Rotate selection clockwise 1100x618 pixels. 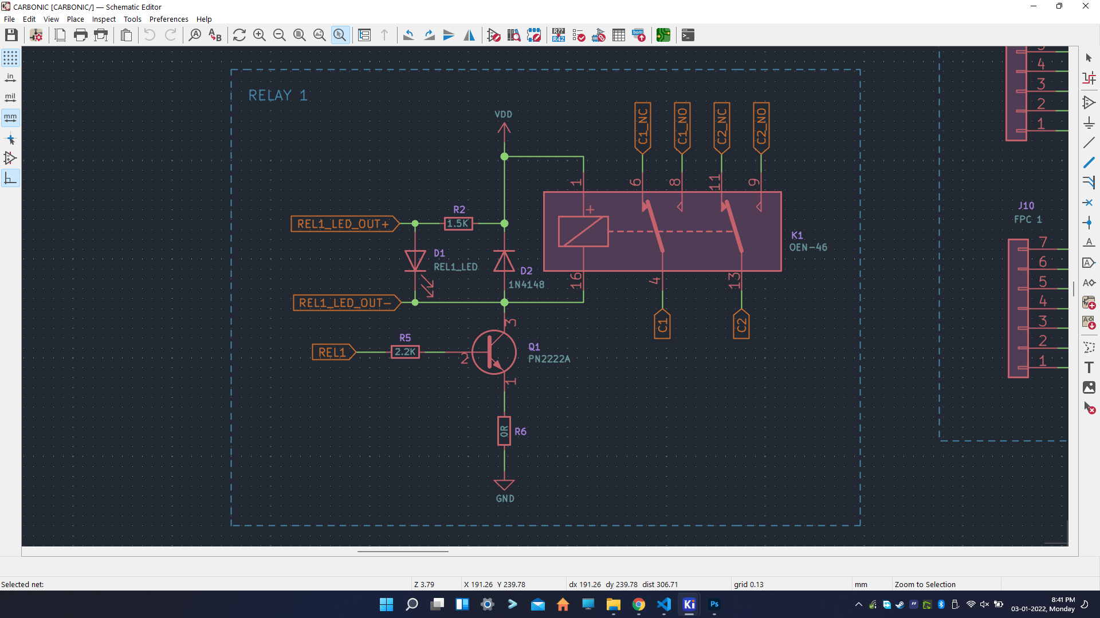[x=429, y=35]
